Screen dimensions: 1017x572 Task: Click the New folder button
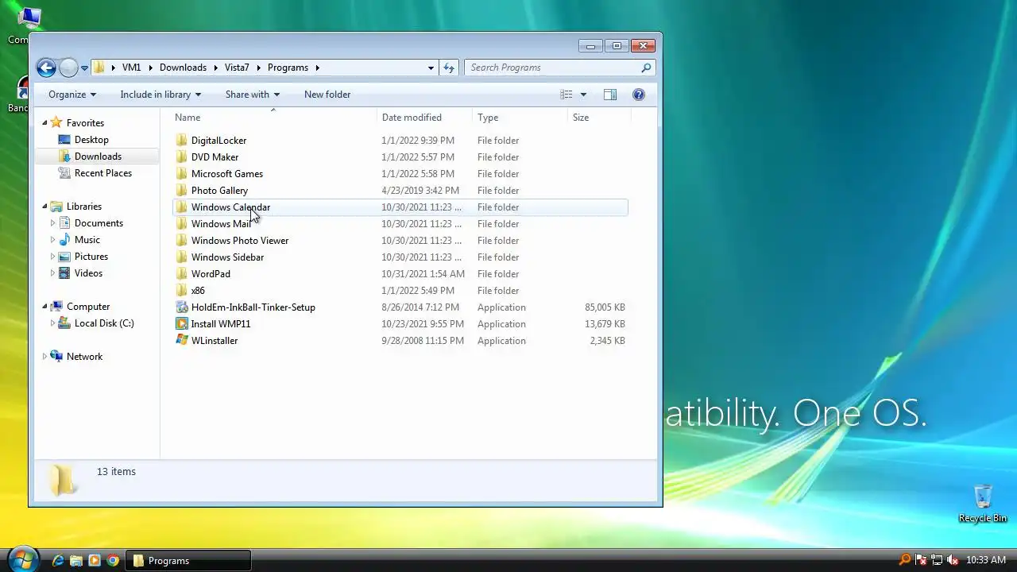[x=327, y=95]
